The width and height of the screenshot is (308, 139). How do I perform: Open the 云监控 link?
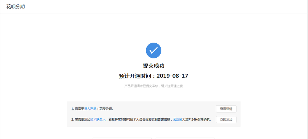click(x=177, y=119)
